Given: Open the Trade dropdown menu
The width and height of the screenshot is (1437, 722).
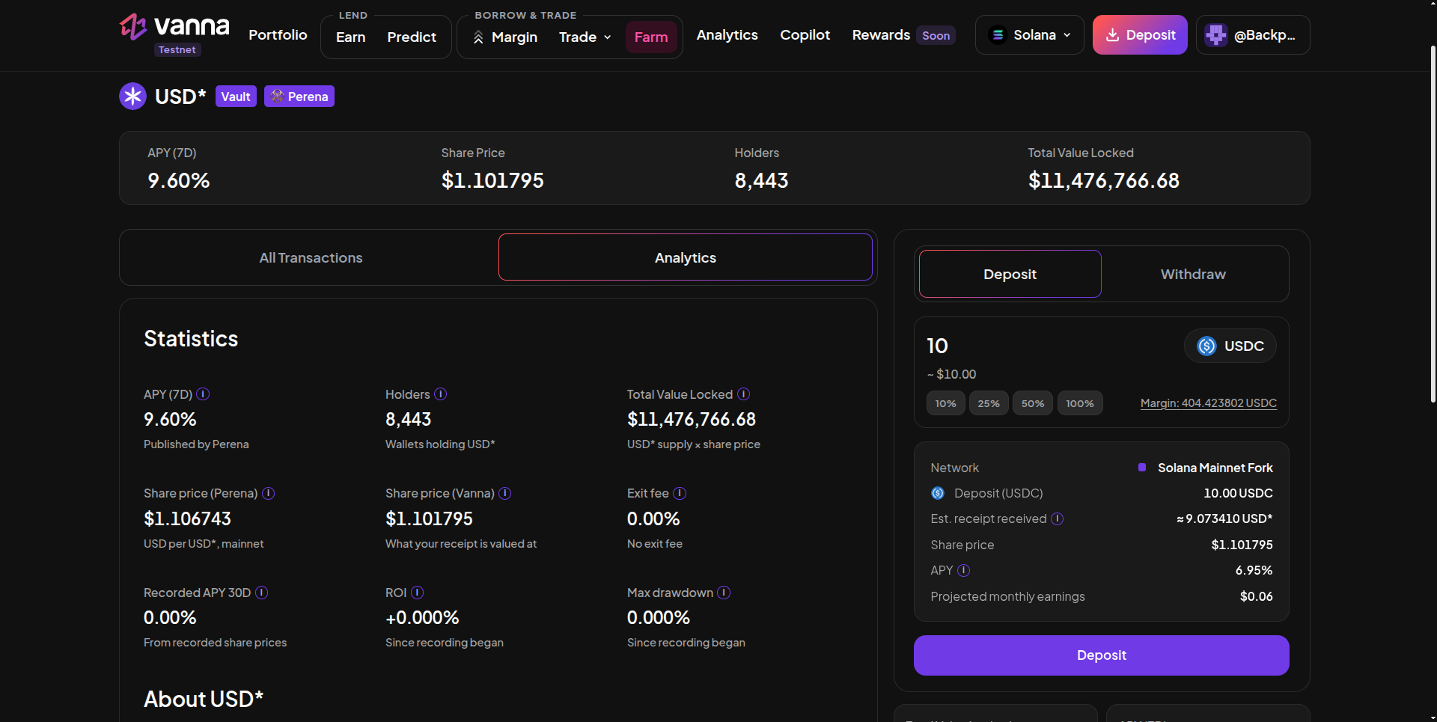Looking at the screenshot, I should pos(585,37).
